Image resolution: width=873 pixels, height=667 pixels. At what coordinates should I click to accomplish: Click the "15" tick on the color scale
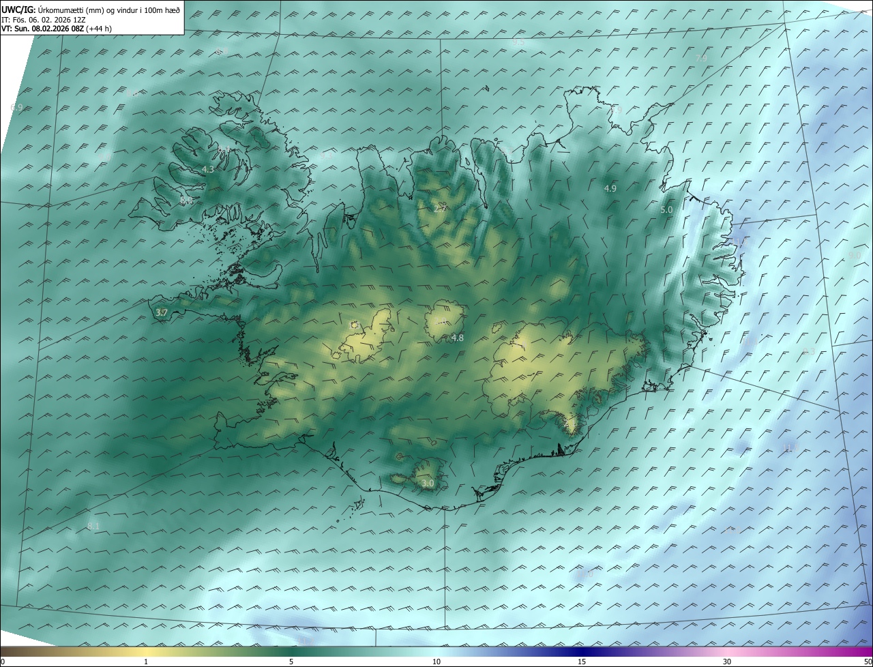(x=582, y=662)
